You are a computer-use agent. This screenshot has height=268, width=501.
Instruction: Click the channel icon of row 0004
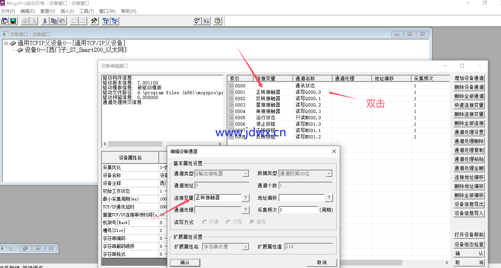click(x=232, y=111)
